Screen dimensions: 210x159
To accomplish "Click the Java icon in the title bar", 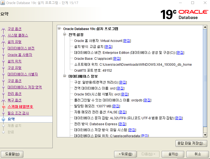I will pyautogui.click(x=2, y=3).
